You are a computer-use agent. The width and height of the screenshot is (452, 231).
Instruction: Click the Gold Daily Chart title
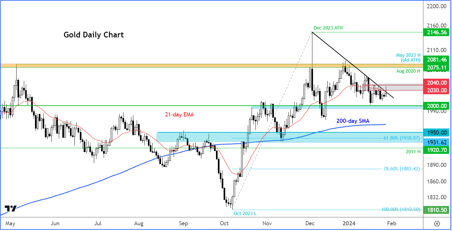pos(94,35)
